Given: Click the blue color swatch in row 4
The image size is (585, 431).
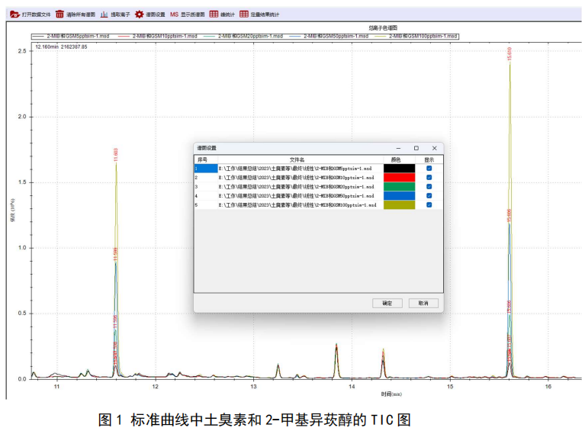Looking at the screenshot, I should tap(399, 195).
